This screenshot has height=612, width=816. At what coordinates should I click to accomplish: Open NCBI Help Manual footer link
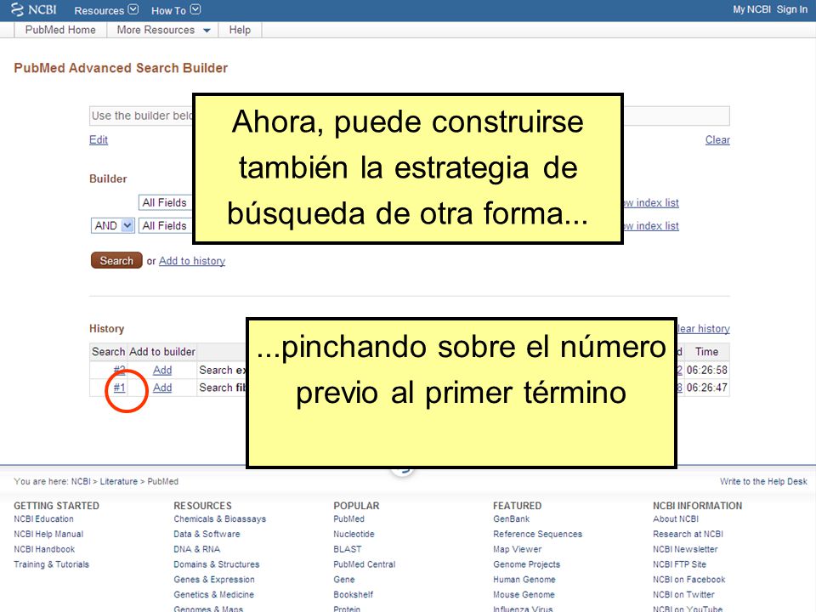click(48, 534)
